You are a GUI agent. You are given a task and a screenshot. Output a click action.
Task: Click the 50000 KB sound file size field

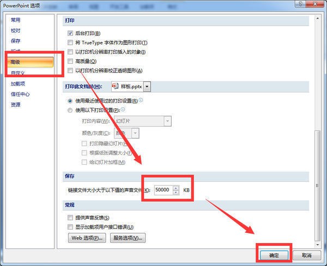coord(163,190)
